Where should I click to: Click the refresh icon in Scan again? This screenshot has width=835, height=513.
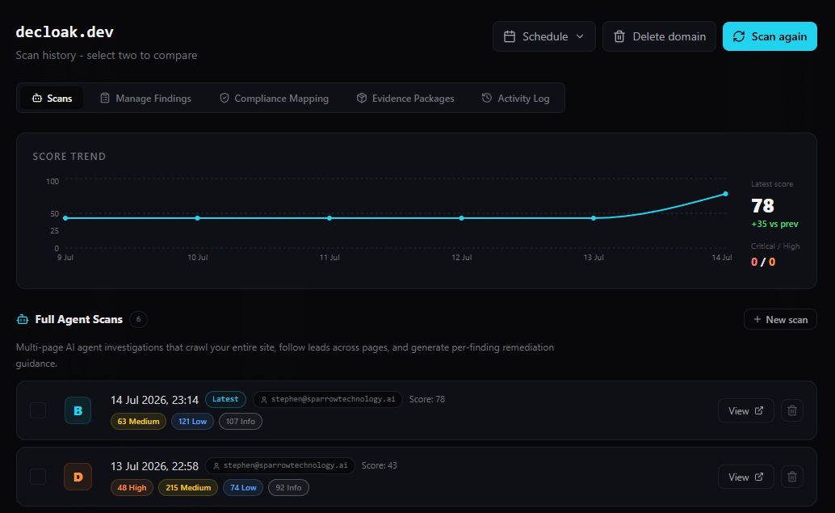pos(739,36)
